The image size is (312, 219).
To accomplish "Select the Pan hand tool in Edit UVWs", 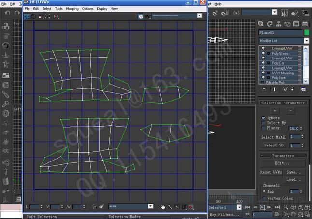I will pos(163,207).
